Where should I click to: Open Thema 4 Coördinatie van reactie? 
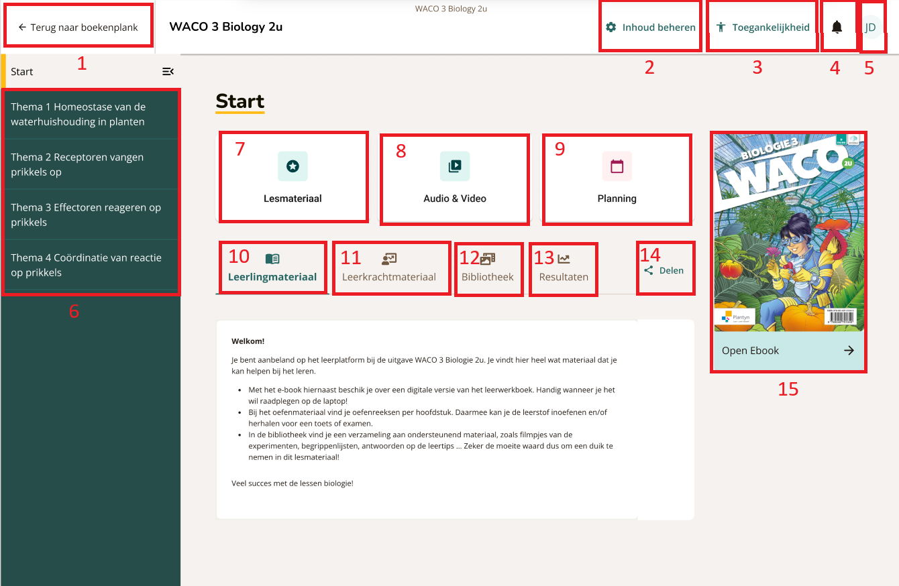point(90,265)
